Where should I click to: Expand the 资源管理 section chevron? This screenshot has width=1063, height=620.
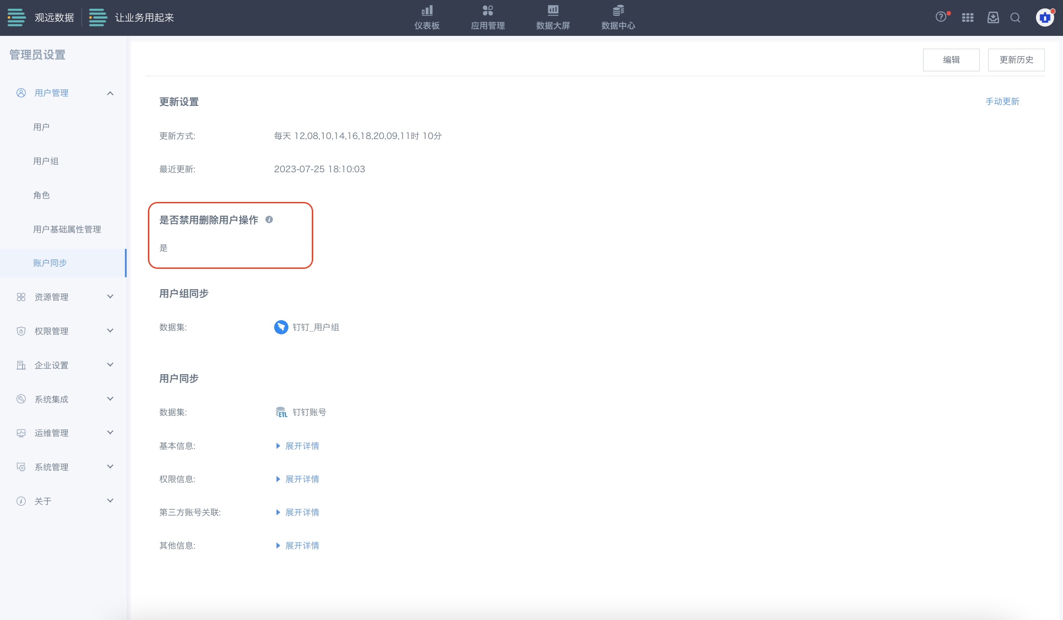(110, 297)
